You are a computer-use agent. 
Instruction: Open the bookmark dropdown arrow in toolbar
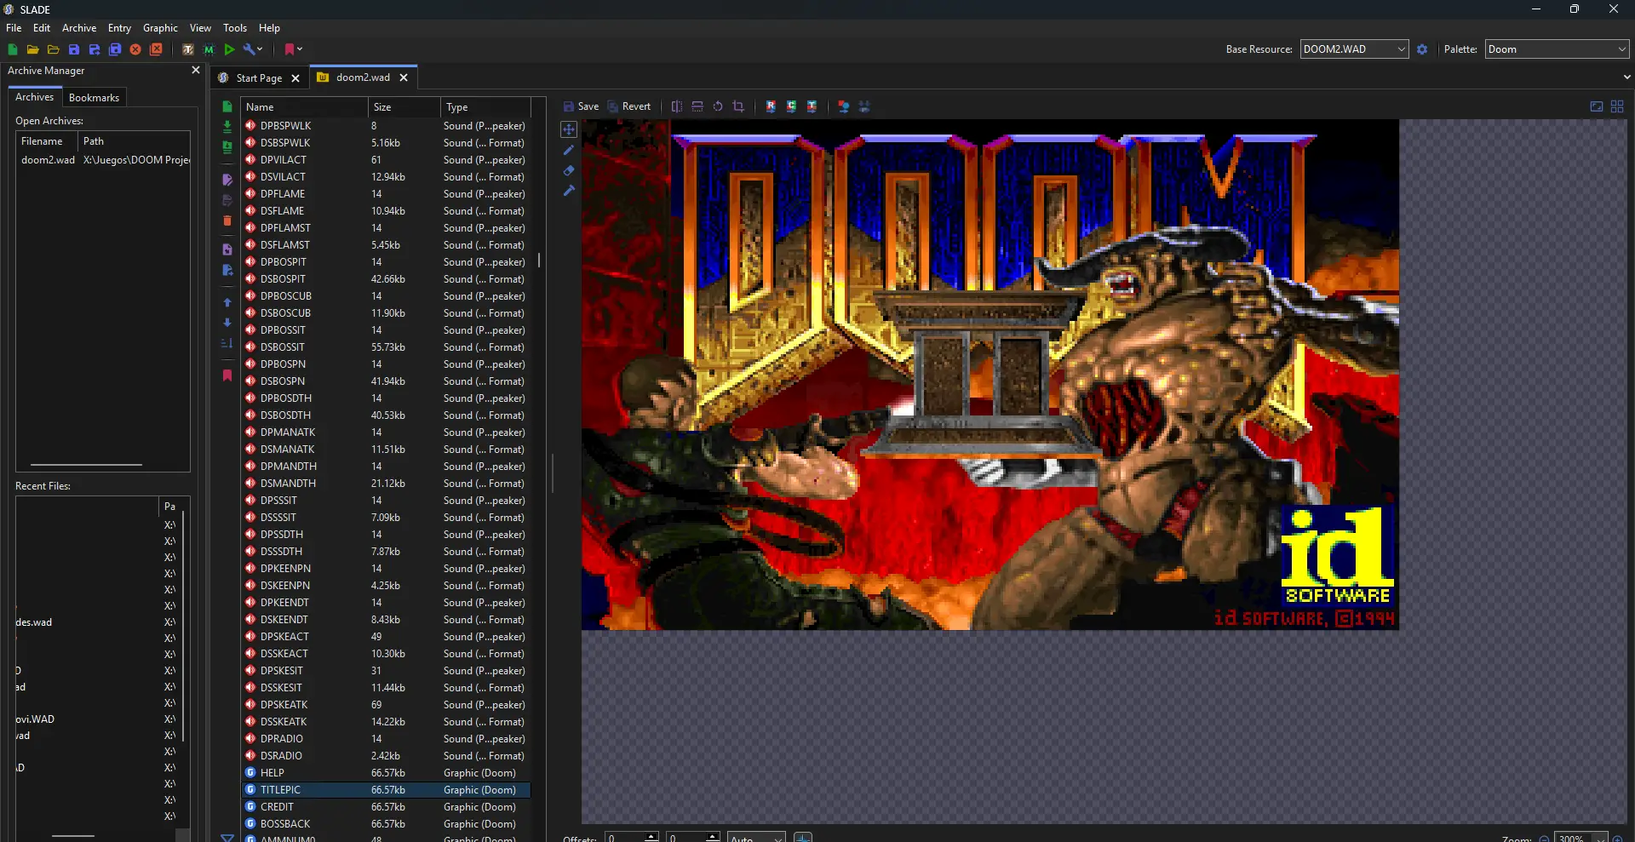(x=300, y=49)
